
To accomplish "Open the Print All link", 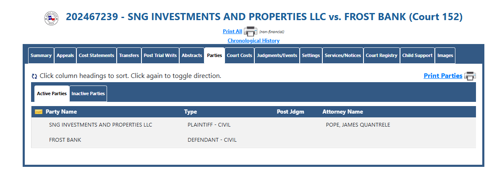I will pyautogui.click(x=233, y=31).
